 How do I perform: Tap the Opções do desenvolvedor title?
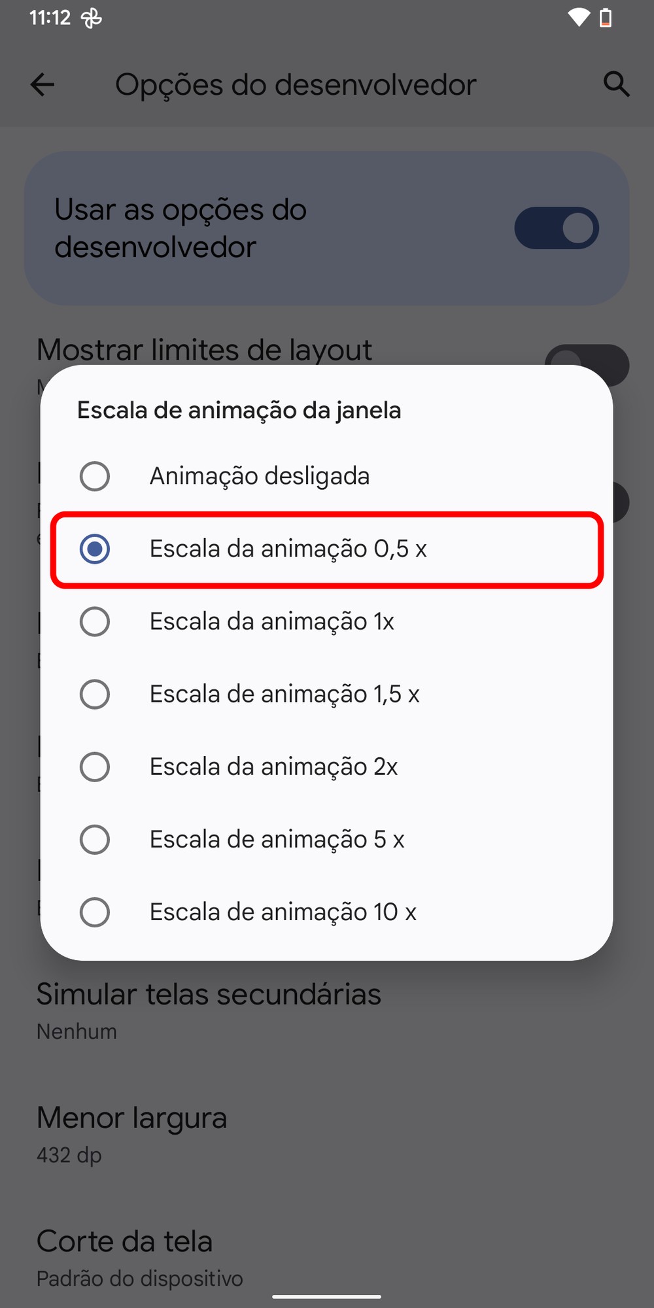[x=296, y=85]
